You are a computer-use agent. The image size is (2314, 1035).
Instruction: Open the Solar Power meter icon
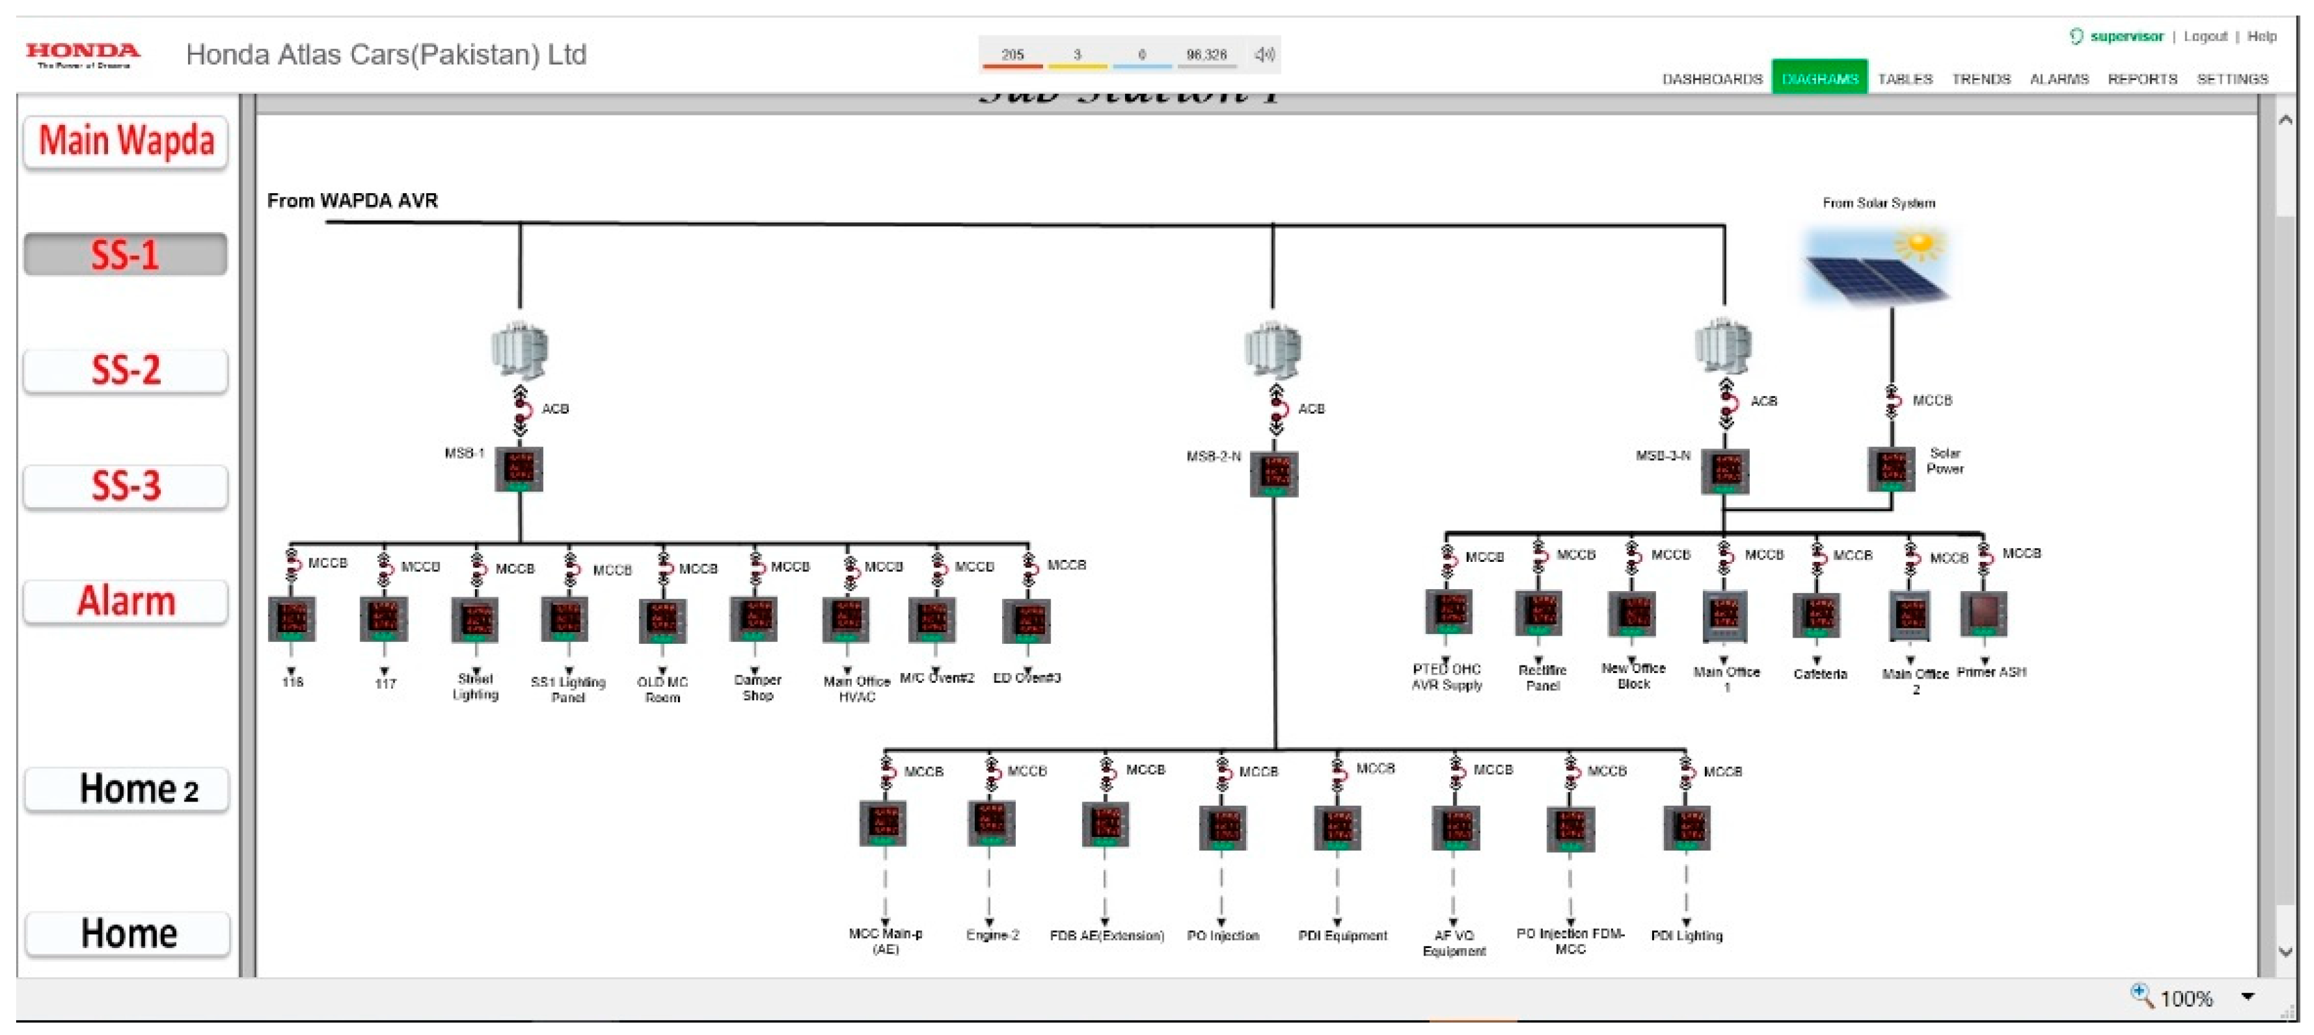pyautogui.click(x=1891, y=468)
